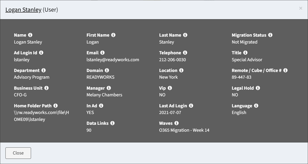Click the info icon next to Manager
This screenshot has width=308, height=164.
[109, 88]
